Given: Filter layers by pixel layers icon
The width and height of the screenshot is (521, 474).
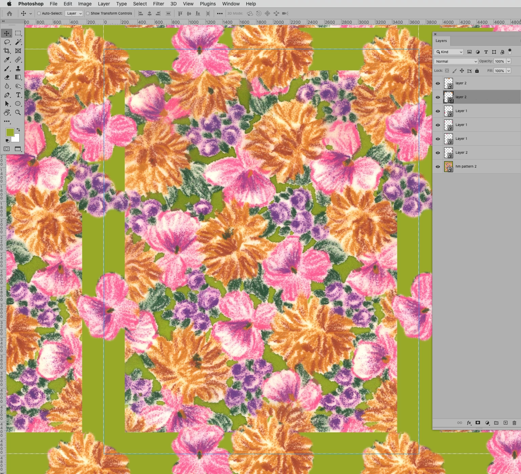Looking at the screenshot, I should tap(470, 52).
